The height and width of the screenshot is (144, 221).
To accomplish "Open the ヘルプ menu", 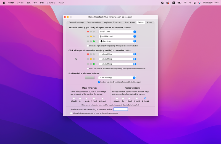I will tap(61, 3).
